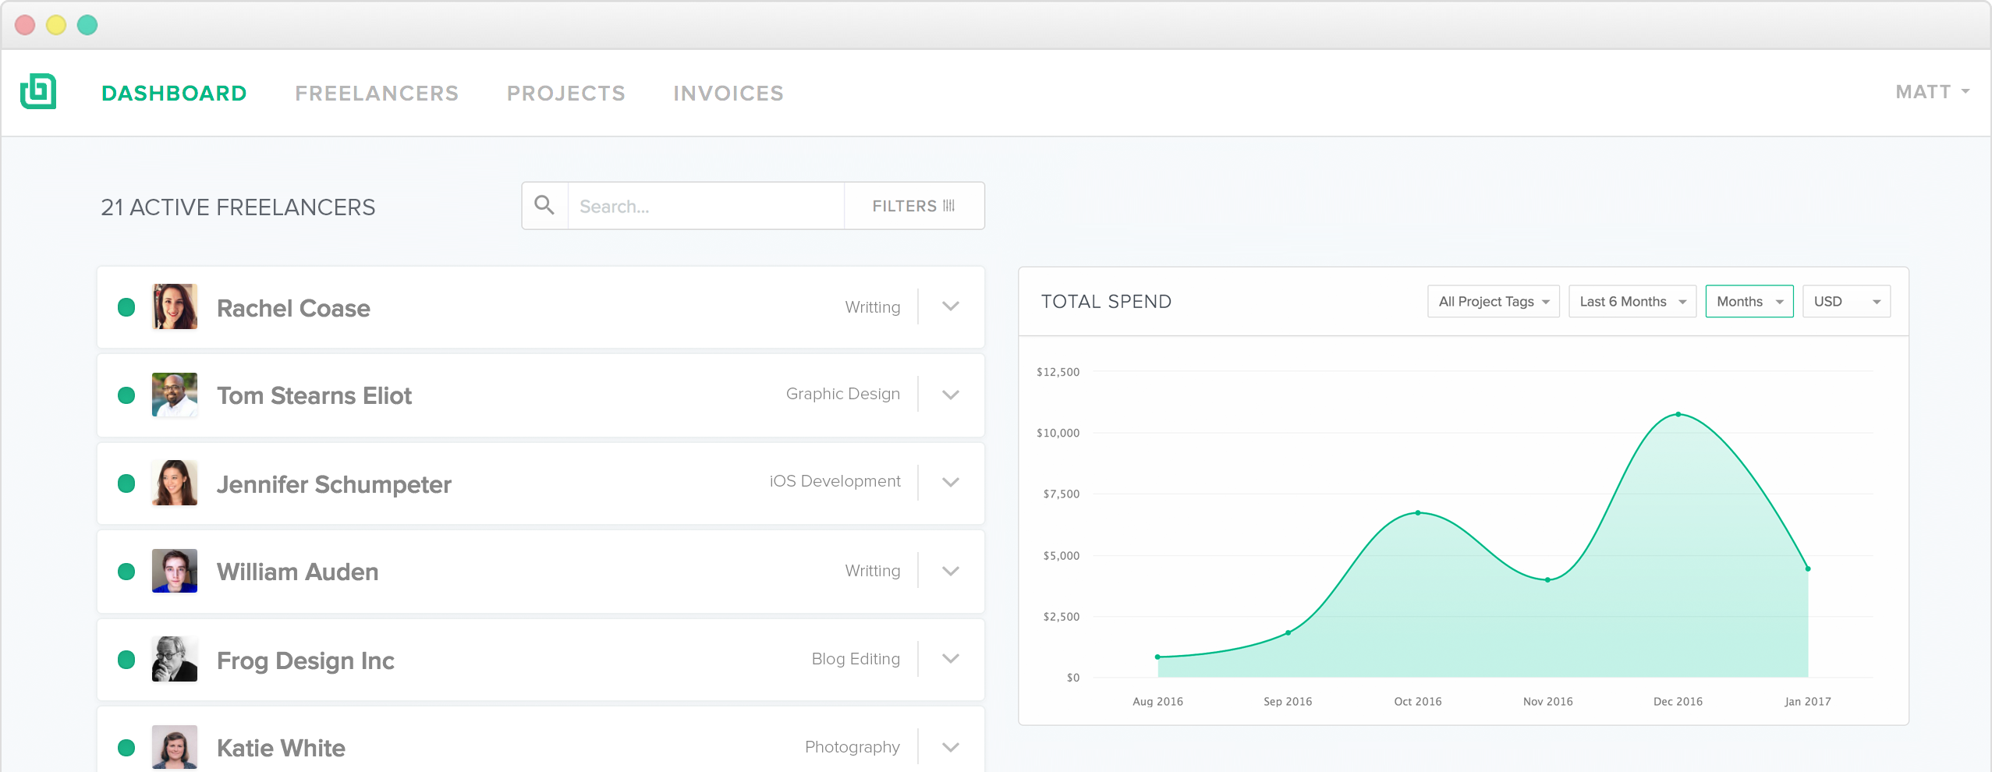Switch to the Freelancers tab
Screen dimensions: 1992x772
click(377, 94)
